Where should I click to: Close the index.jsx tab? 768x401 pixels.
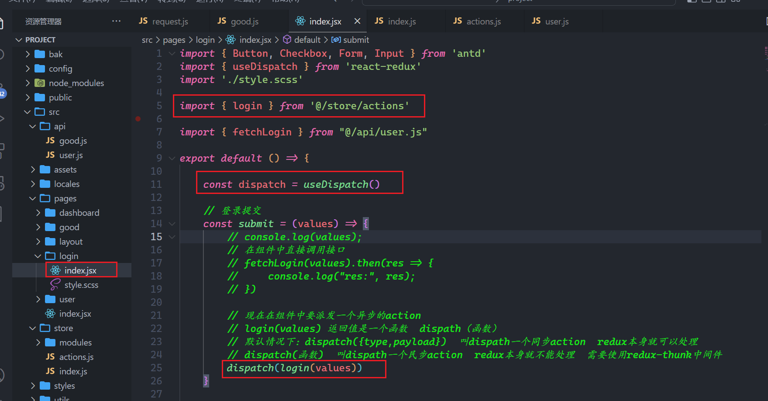(x=357, y=21)
